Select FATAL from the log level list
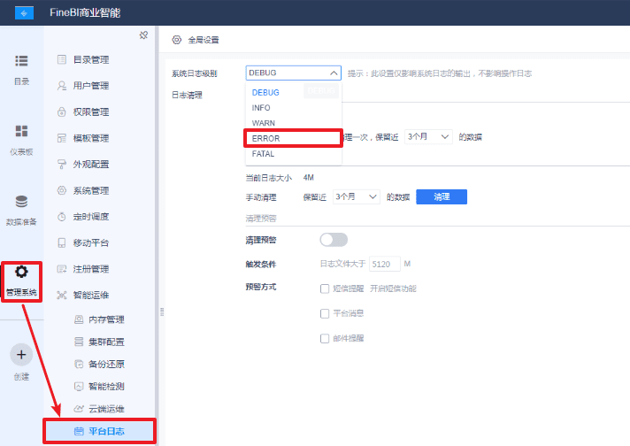 [x=293, y=153]
